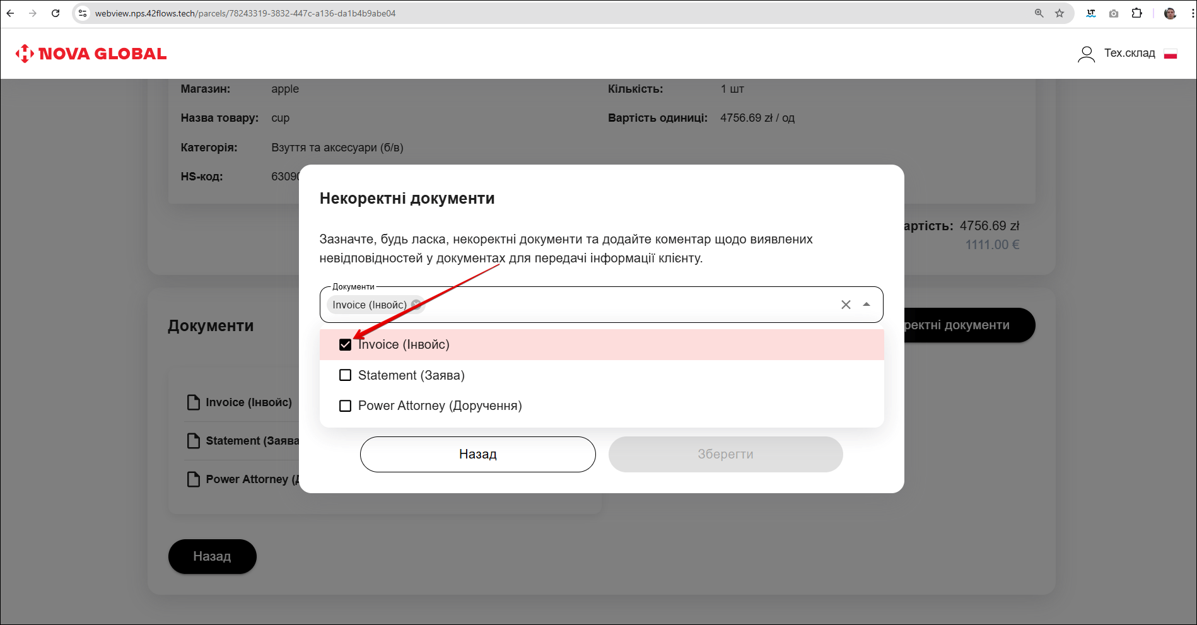Open the user profile icon
Image resolution: width=1197 pixels, height=625 pixels.
(1086, 54)
